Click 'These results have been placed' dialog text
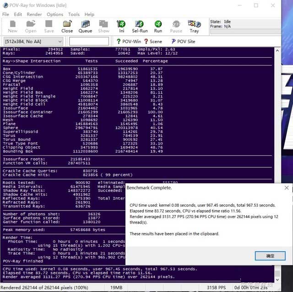This screenshot has width=293, height=292. pyautogui.click(x=174, y=234)
